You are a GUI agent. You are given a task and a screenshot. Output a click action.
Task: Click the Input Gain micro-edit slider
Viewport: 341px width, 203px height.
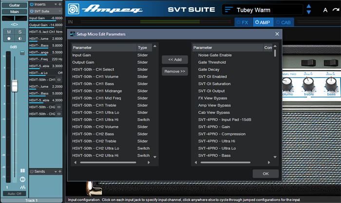point(46,18)
